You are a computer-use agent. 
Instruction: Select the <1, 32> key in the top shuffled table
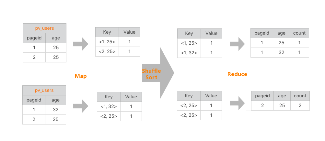point(189,52)
